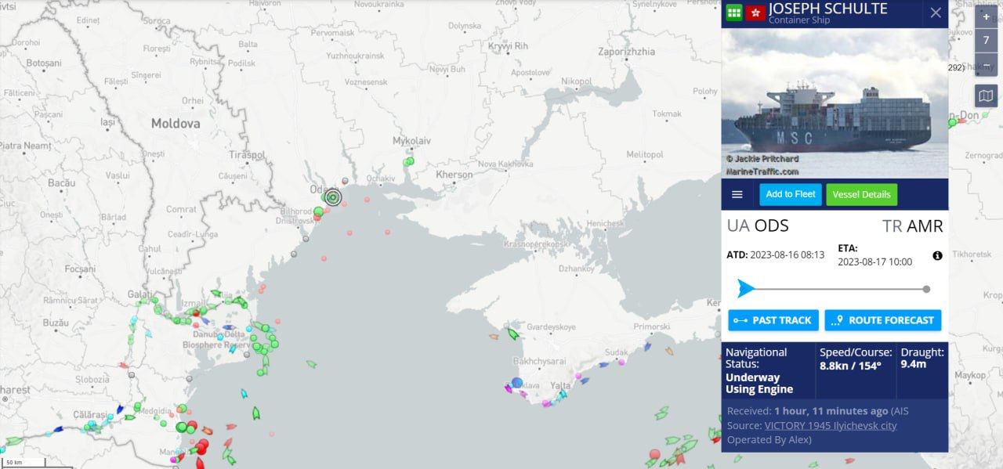Click the blue arrow on voyage progress bar
This screenshot has height=469, width=1003.
(746, 289)
